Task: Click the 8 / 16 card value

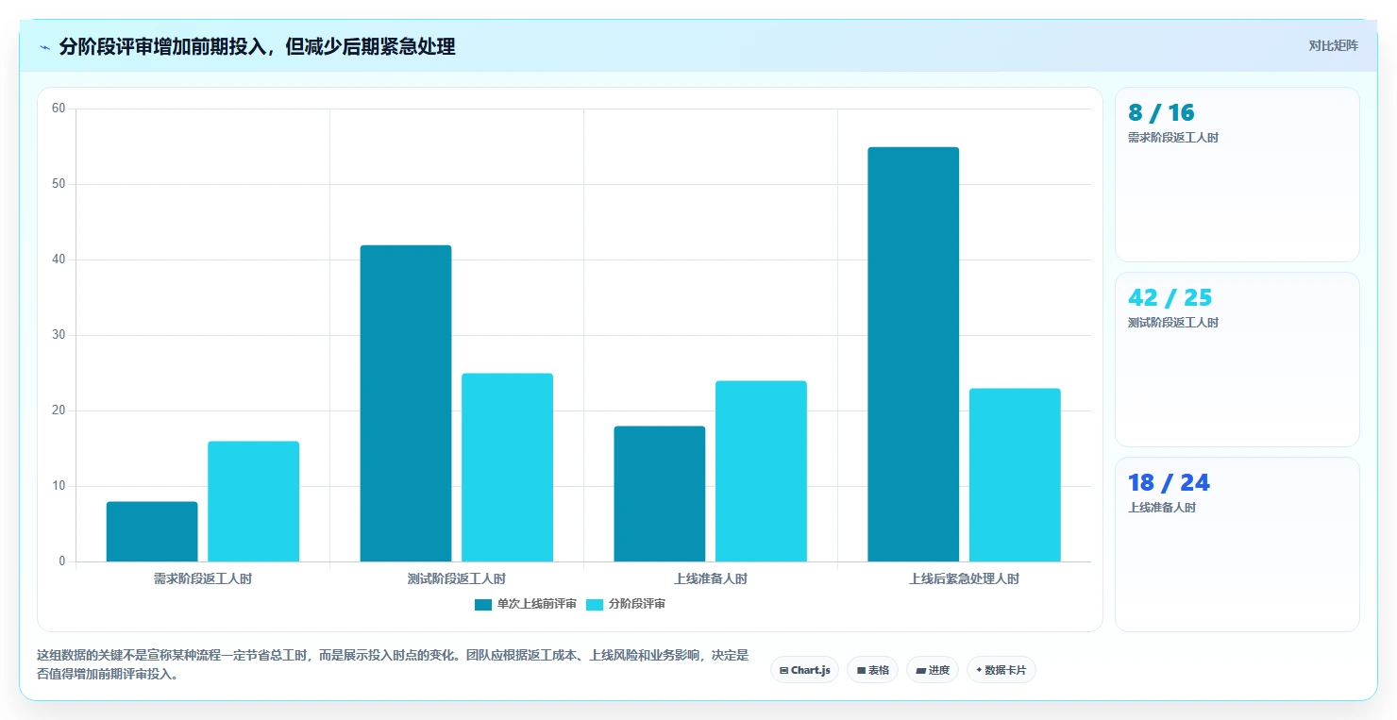Action: click(x=1161, y=113)
